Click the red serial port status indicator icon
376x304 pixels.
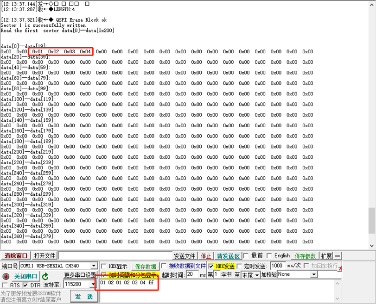coord(6,276)
